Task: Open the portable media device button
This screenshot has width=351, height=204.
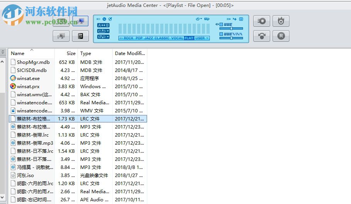Action: 80,36
